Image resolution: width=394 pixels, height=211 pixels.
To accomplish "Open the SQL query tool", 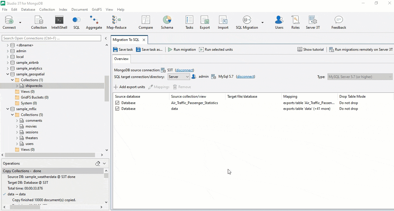I will click(76, 23).
